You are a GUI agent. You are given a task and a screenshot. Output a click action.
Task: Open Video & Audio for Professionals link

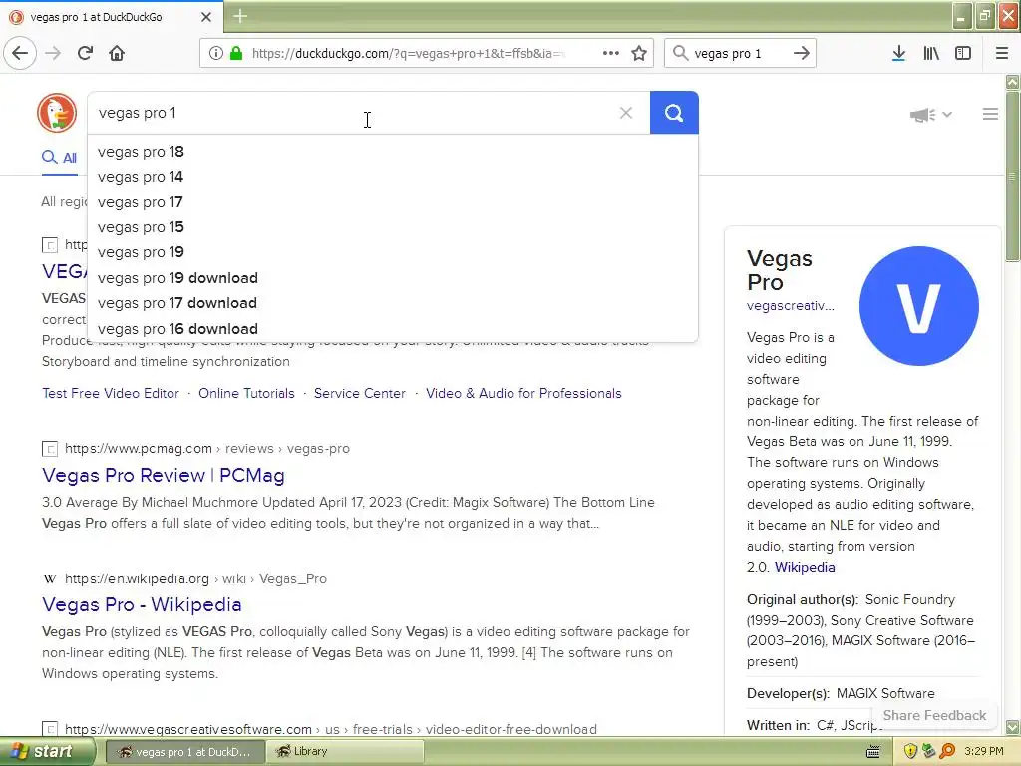523,393
